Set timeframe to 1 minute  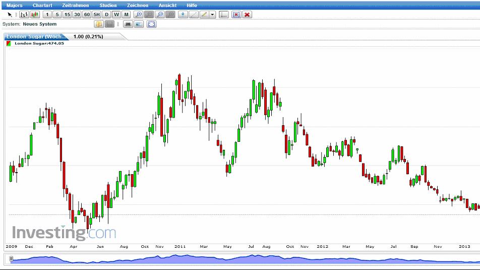pyautogui.click(x=47, y=15)
